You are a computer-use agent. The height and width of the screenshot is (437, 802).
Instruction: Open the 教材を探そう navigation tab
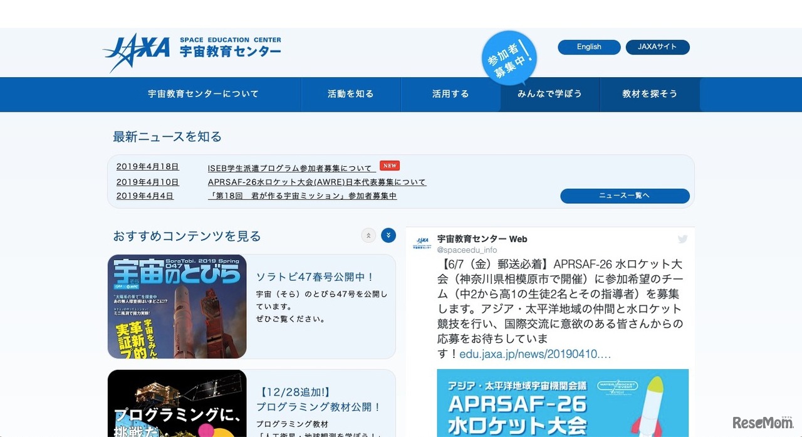(650, 94)
